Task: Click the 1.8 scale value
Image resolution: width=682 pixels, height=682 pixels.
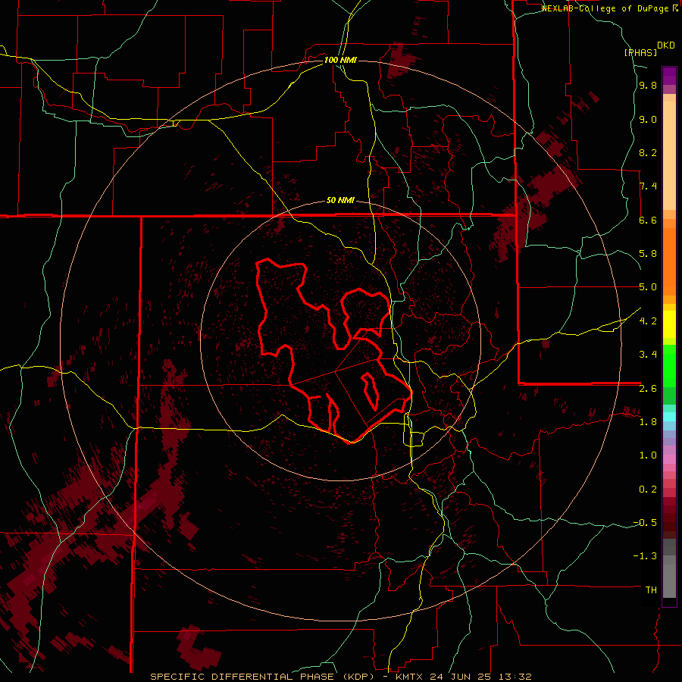Action: tap(648, 422)
